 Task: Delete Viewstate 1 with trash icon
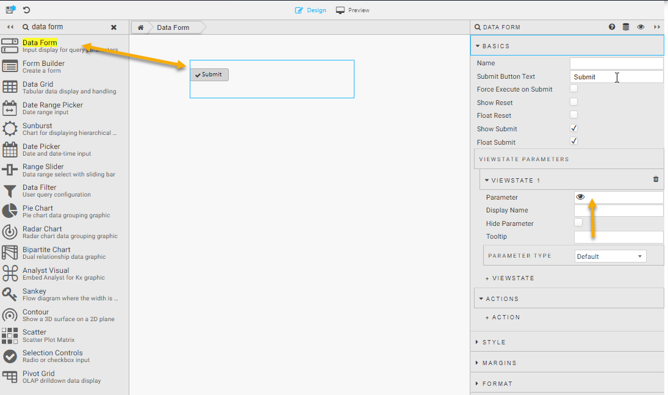click(x=656, y=179)
